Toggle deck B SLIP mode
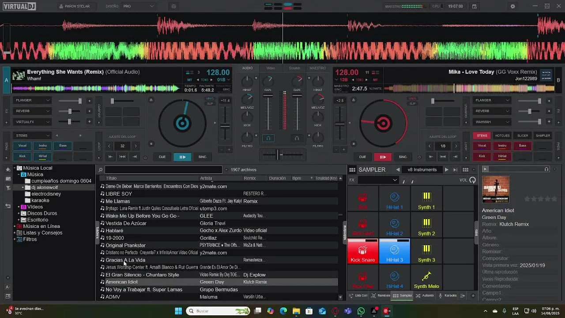The width and height of the screenshot is (565, 318). coord(412,103)
